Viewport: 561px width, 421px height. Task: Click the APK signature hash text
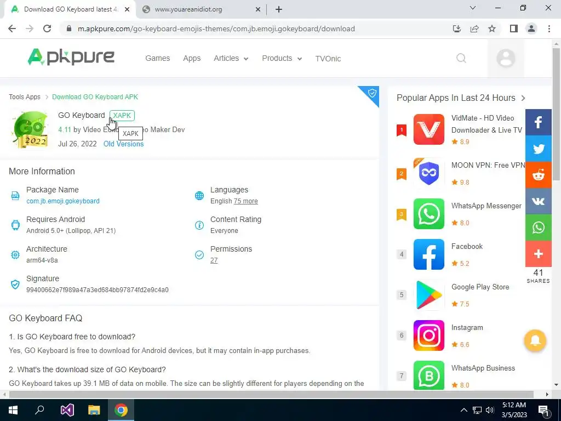[x=98, y=290]
